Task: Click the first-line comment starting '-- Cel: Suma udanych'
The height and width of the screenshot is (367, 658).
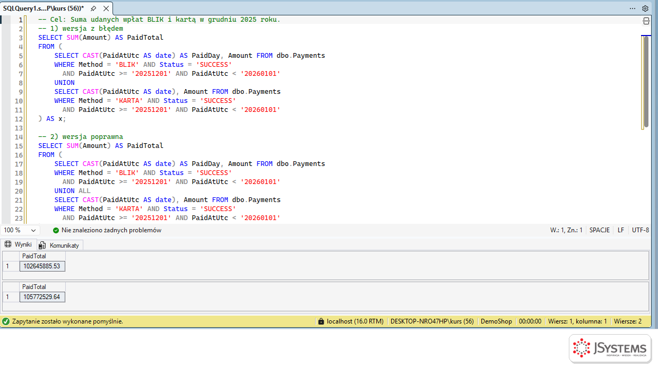Action: (x=159, y=20)
